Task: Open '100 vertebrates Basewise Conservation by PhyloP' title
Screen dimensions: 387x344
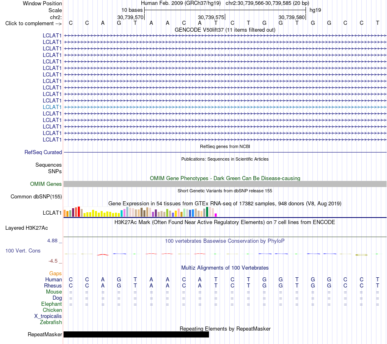Action: click(x=225, y=241)
